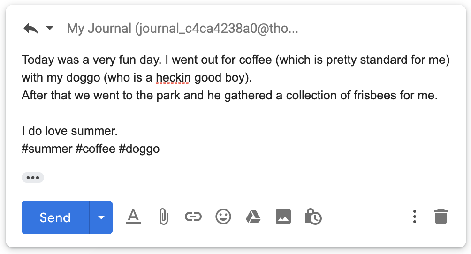Open the reply type dropdown arrow
Screen dimensions: 471x254
(50, 28)
